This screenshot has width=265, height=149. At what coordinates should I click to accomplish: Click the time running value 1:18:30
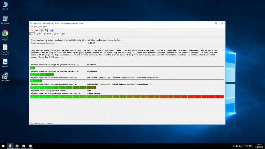coord(91,43)
